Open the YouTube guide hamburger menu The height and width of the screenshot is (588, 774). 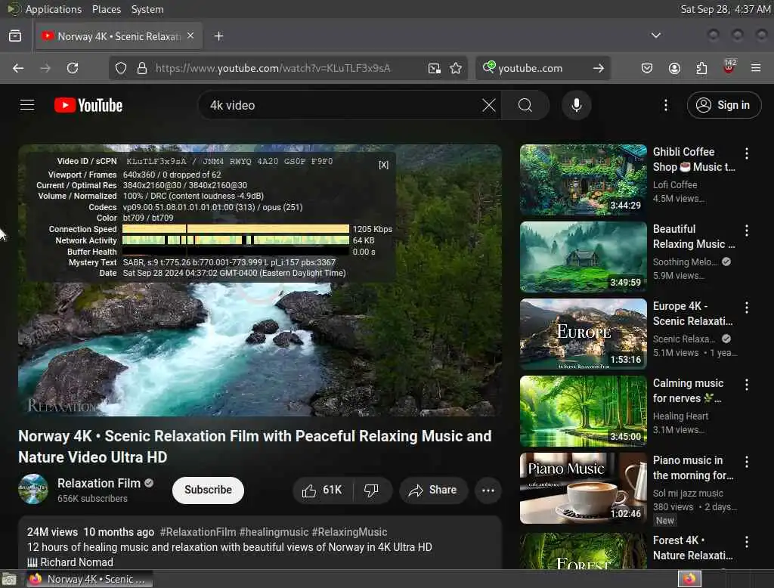coord(27,105)
